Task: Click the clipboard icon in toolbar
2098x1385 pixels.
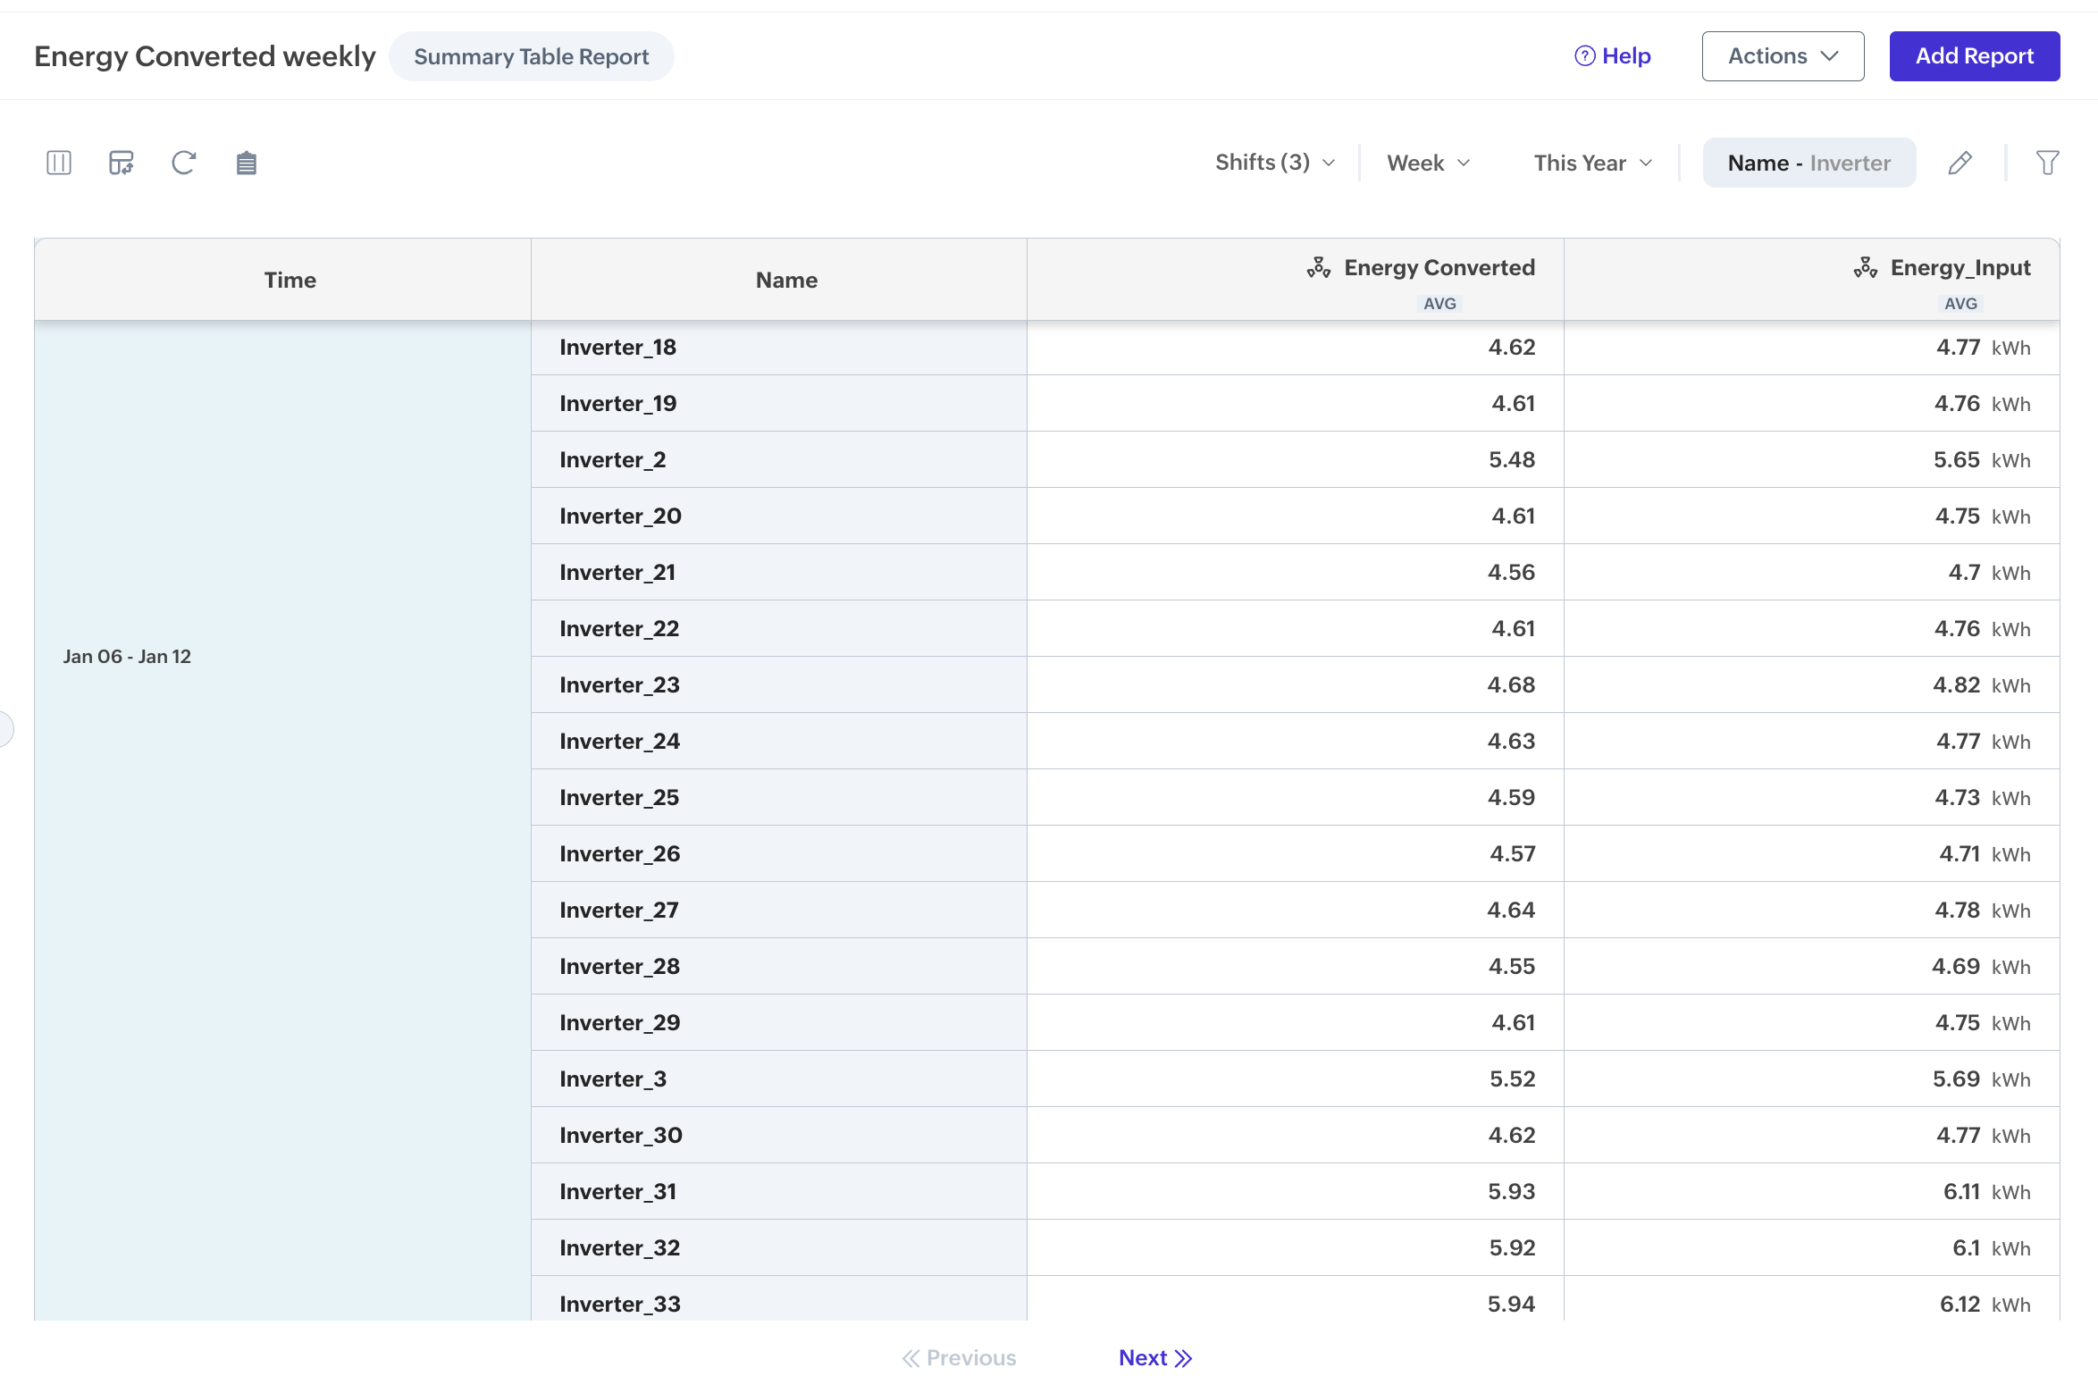Action: point(247,163)
